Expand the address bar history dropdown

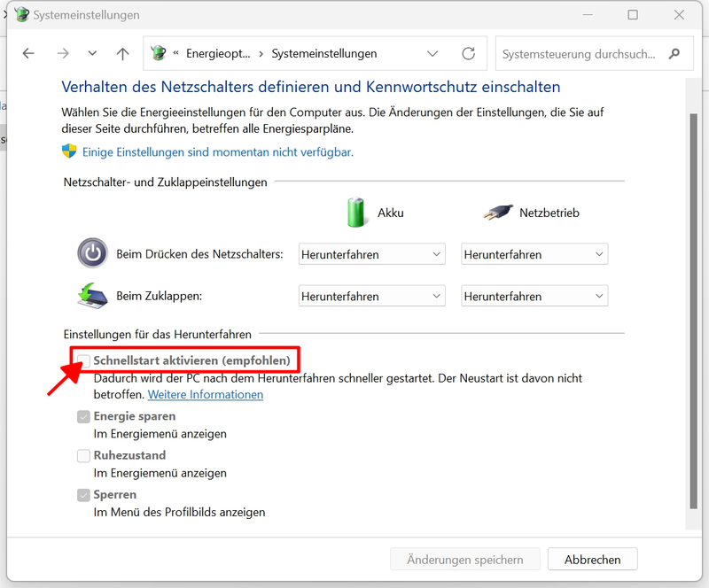(x=432, y=54)
